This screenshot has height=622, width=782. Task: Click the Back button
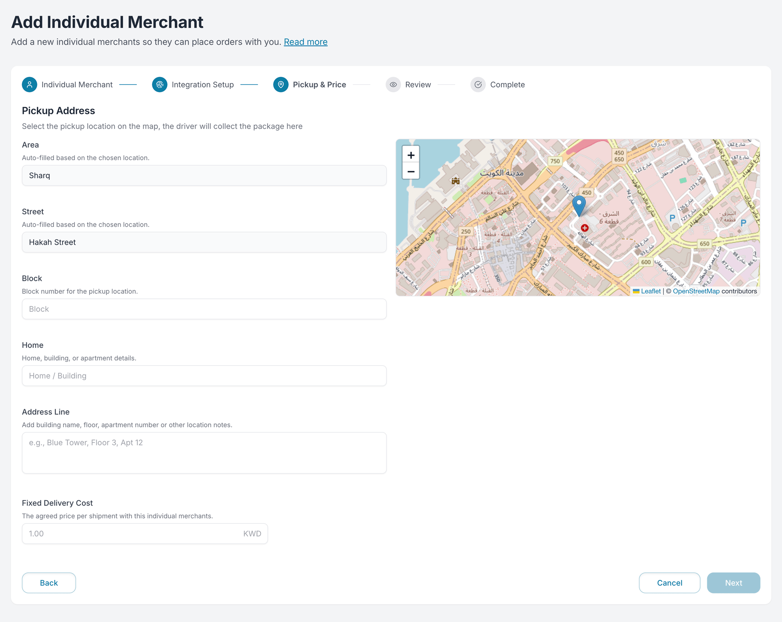pos(49,582)
